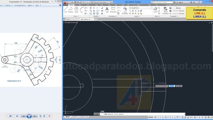Click the Copy tool in Modify panel
This screenshot has width=213, height=120.
tap(91, 11)
